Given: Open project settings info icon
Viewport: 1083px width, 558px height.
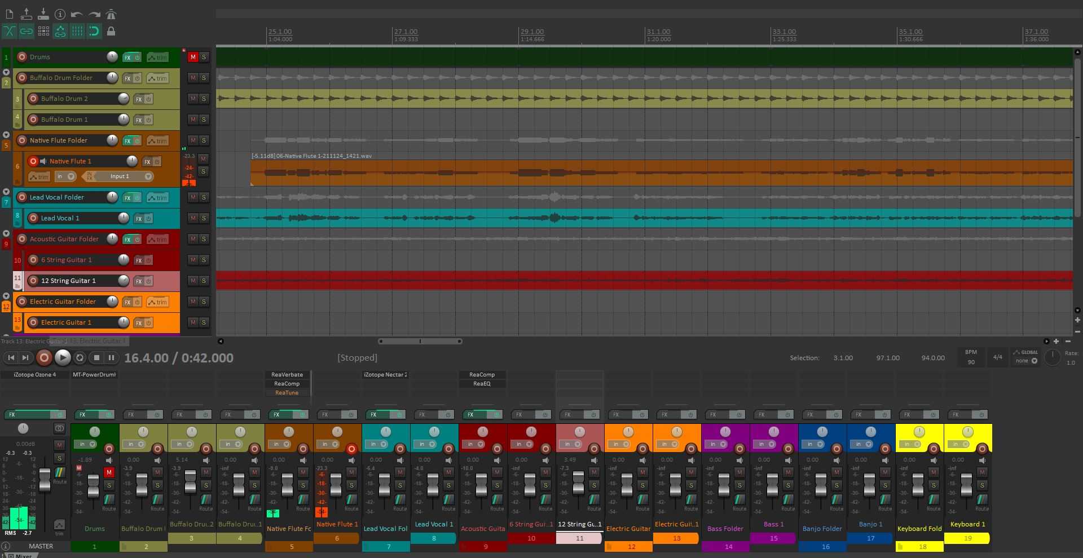Looking at the screenshot, I should 60,14.
